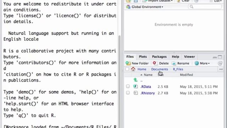Click console line "Type 'q()' to quit R."
This screenshot has width=227, height=128.
[30, 116]
